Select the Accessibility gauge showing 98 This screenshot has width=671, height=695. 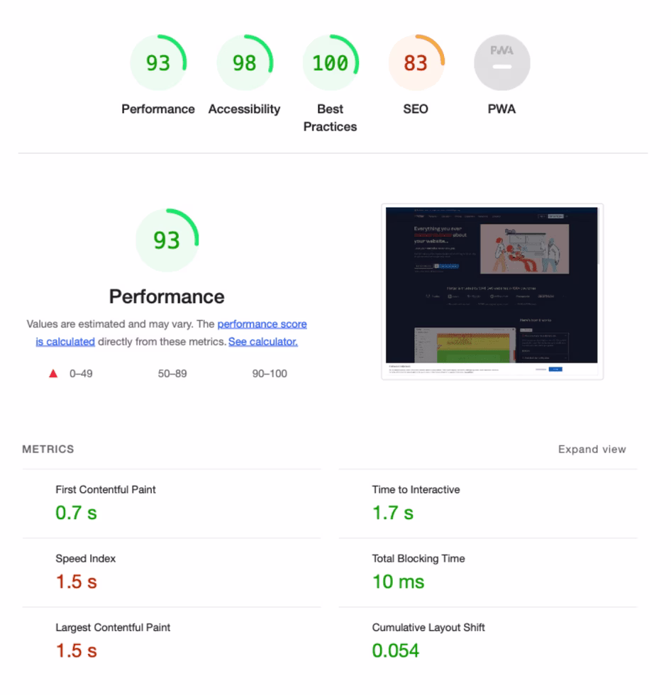245,62
